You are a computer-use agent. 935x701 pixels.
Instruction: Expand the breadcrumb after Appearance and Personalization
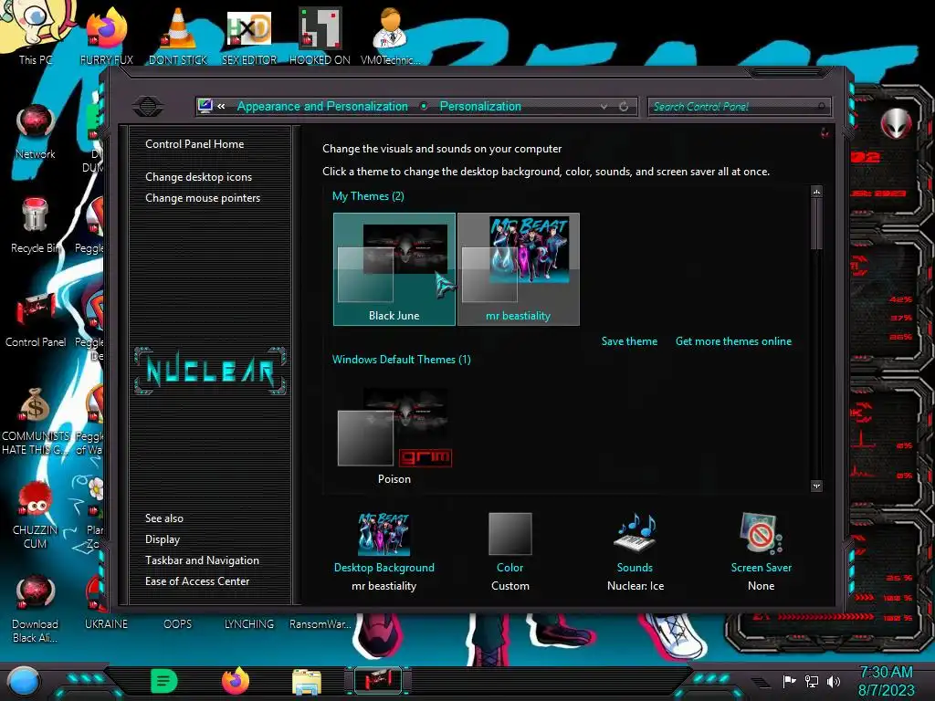click(424, 106)
